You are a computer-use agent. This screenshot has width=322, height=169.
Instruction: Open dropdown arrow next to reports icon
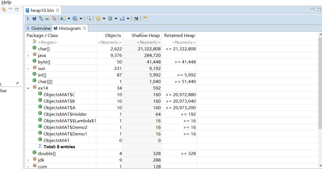coord(69,19)
